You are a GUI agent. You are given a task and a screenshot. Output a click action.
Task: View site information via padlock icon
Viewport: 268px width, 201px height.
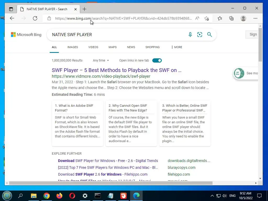(x=49, y=18)
